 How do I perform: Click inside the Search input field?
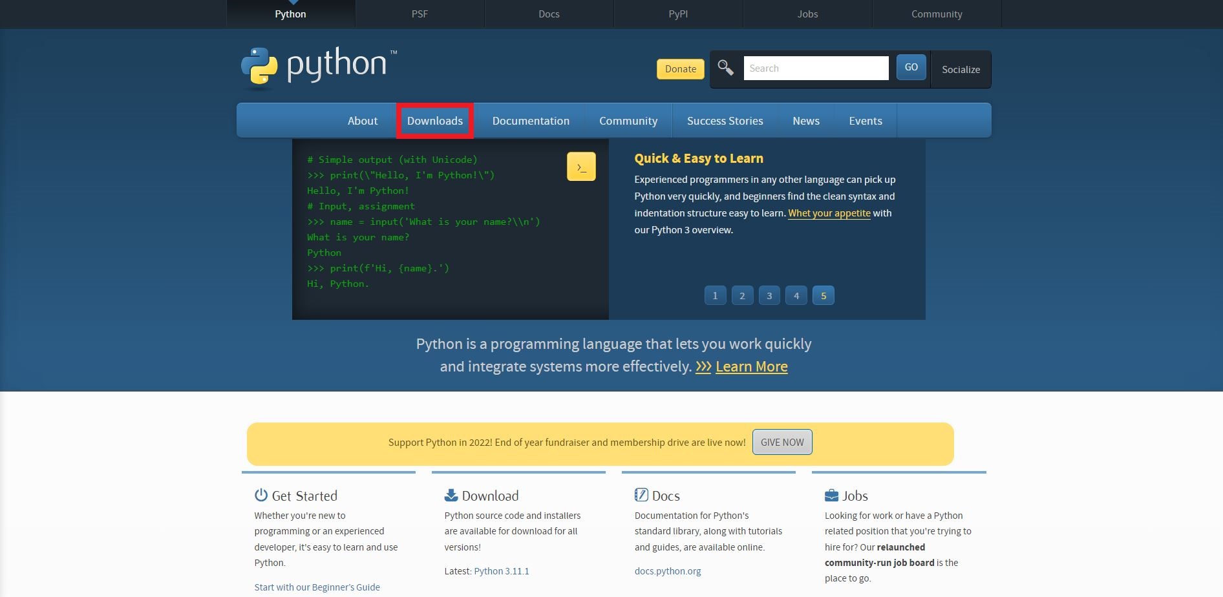[x=816, y=68]
